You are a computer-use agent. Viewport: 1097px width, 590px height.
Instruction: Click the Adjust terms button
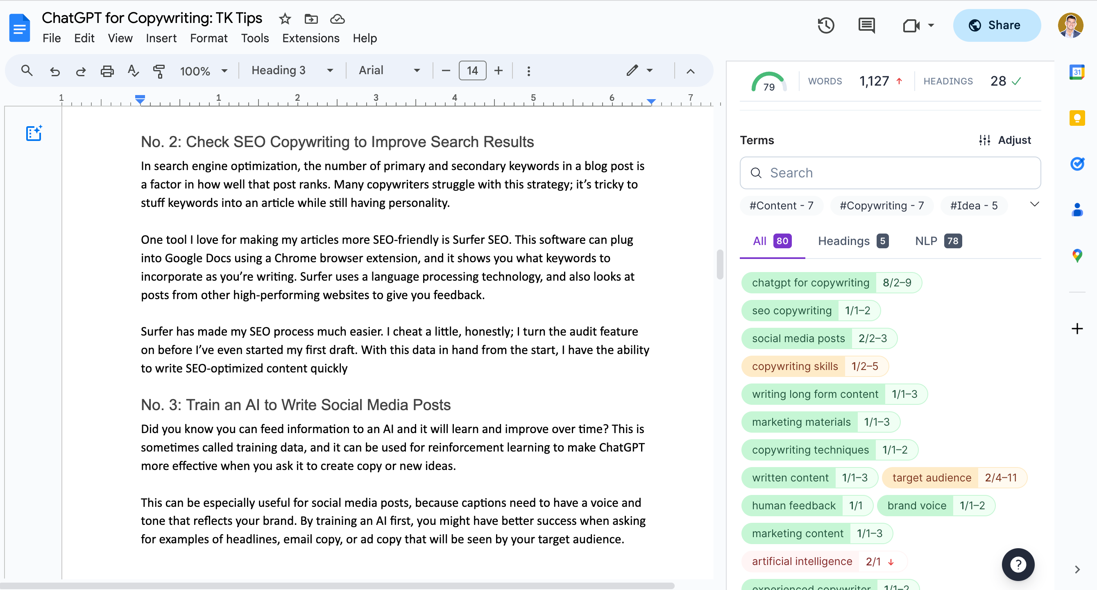pos(1004,140)
